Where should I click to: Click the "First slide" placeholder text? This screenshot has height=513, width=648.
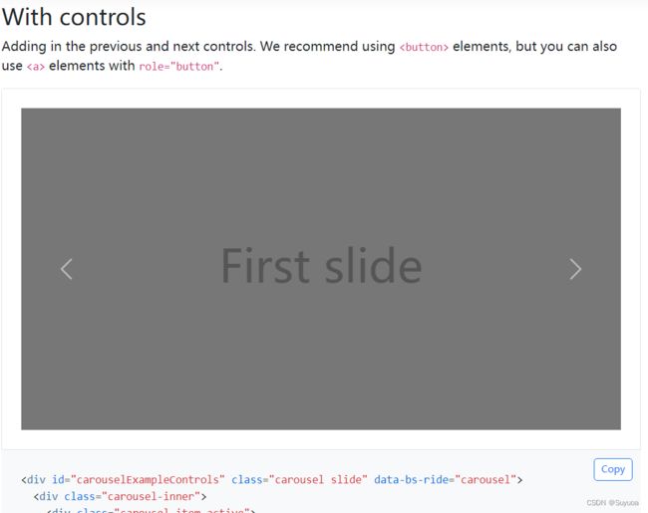322,266
